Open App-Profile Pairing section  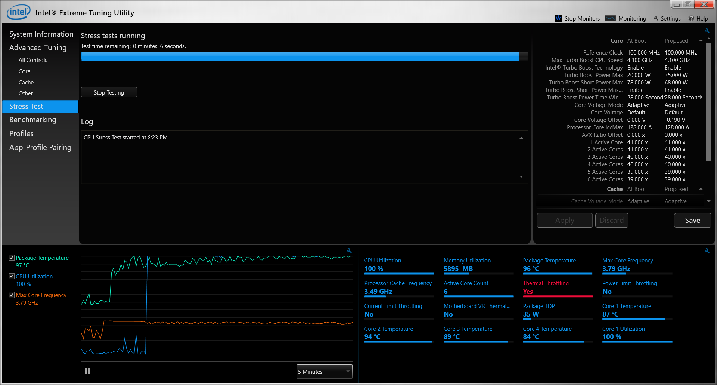[x=40, y=147]
